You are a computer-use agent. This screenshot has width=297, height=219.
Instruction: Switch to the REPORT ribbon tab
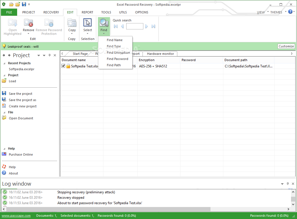pyautogui.click(x=87, y=12)
